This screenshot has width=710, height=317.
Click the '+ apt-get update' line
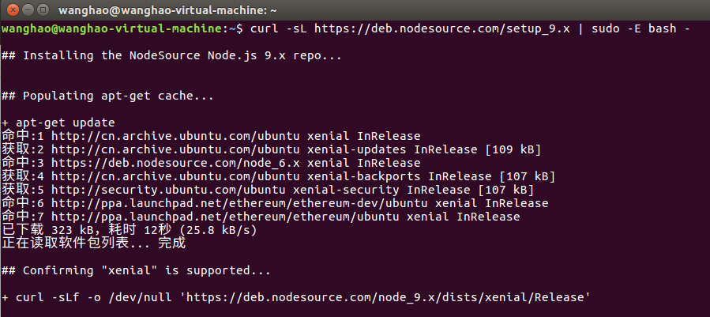pos(58,123)
